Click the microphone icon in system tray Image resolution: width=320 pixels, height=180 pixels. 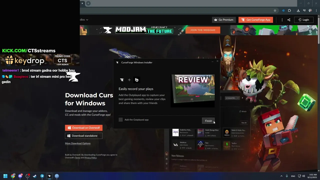point(287,176)
